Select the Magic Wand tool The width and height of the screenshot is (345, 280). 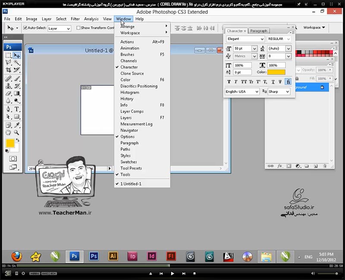coord(17,62)
